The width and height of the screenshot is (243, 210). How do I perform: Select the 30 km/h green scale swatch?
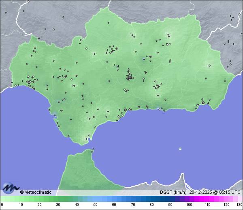point(58,199)
